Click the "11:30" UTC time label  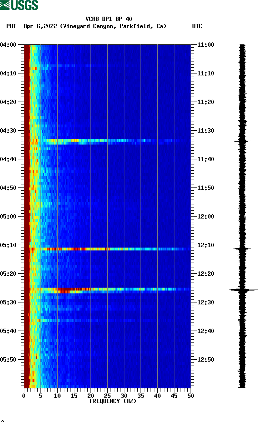pyautogui.click(x=206, y=130)
